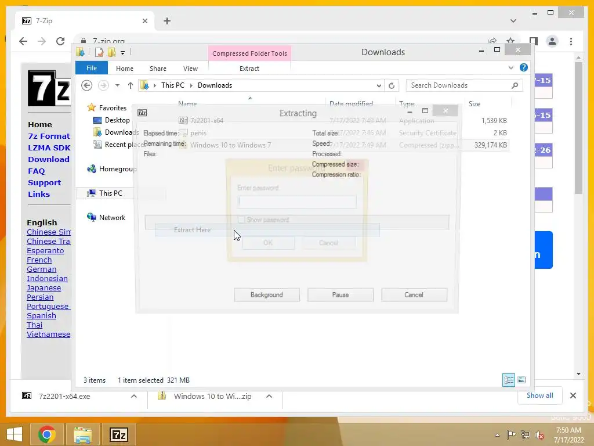Click the 1,539 KB size cell
This screenshot has width=594, height=446.
[494, 121]
